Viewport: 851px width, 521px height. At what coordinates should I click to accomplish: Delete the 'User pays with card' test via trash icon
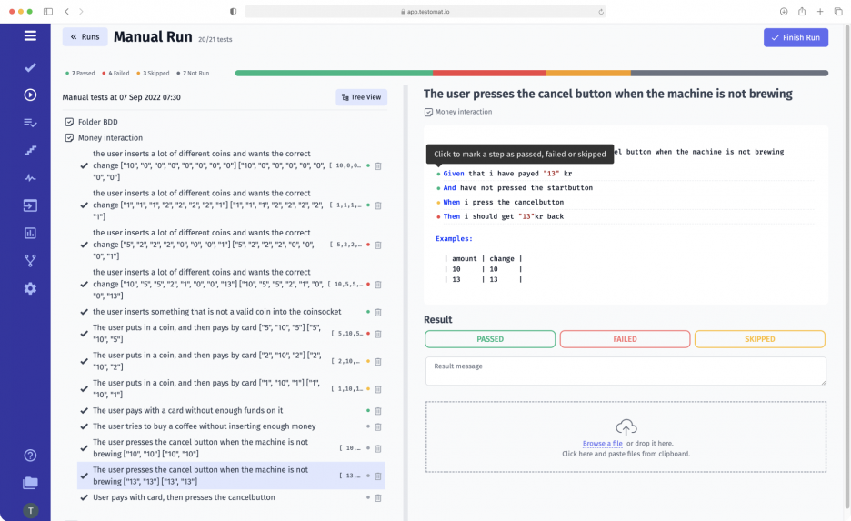(378, 498)
